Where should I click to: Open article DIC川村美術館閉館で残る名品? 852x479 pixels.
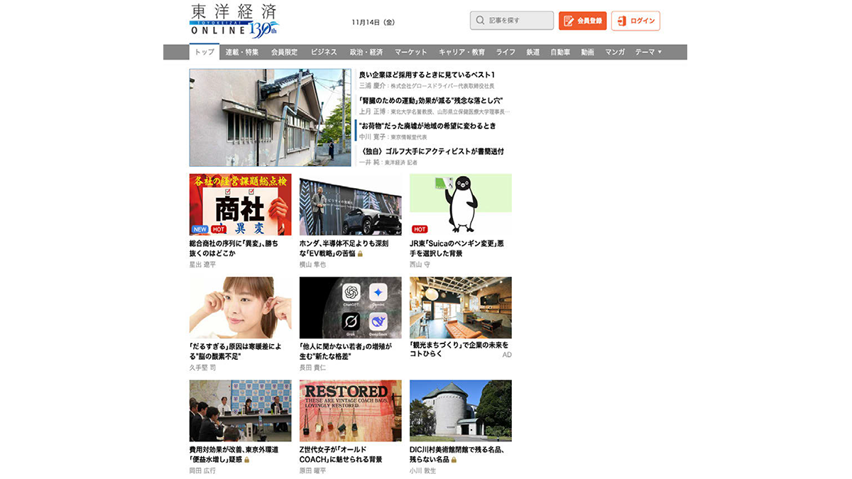pos(457,454)
